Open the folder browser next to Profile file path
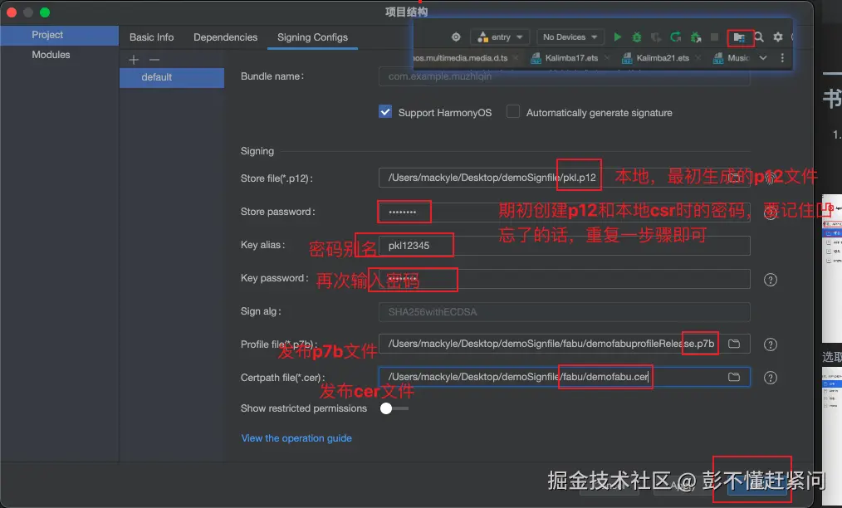Viewport: 842px width, 508px height. point(734,343)
